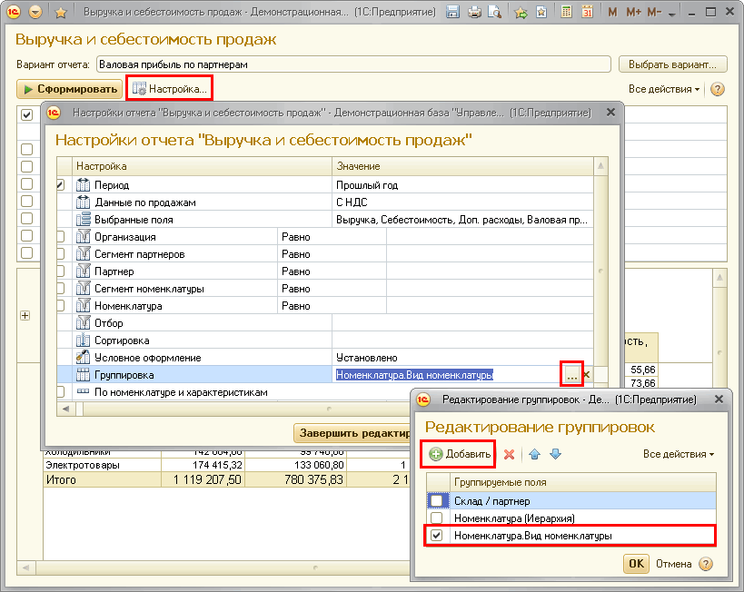Open Все действия dropdown in grouping dialog

(678, 454)
